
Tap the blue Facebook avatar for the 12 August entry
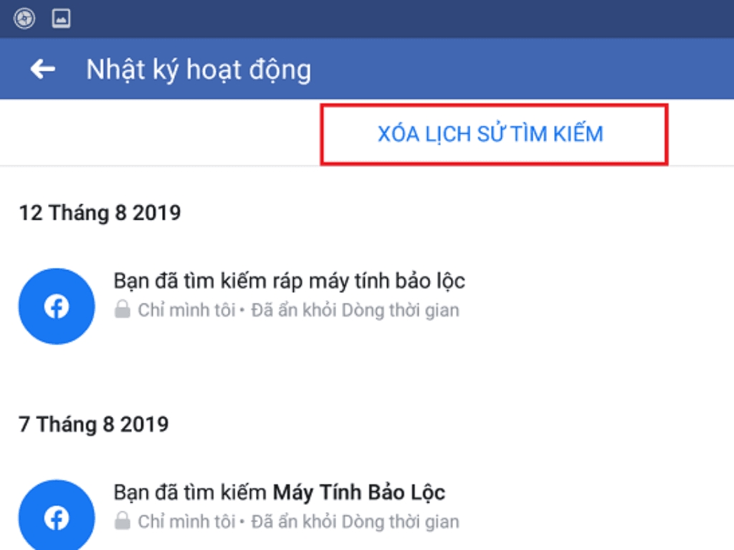click(x=56, y=306)
